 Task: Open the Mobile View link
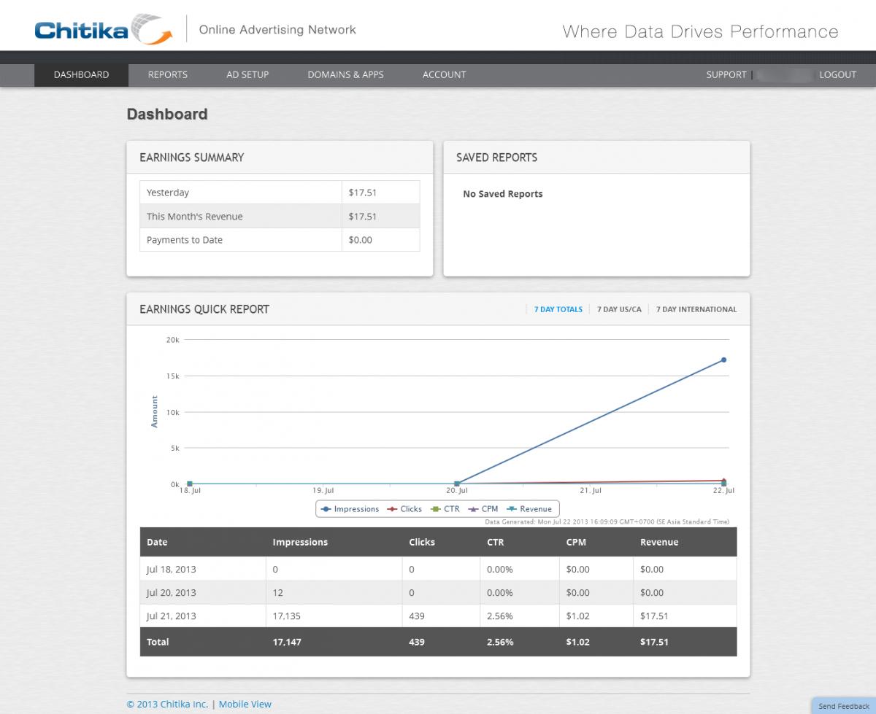[x=245, y=705]
